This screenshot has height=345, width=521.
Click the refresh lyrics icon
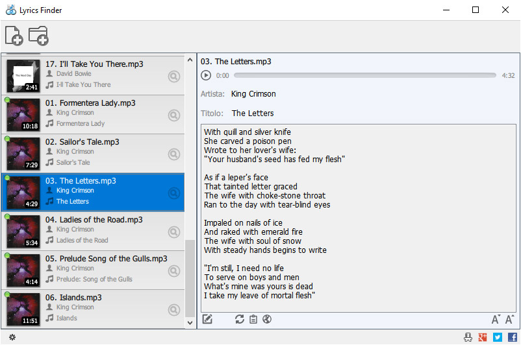pos(240,318)
